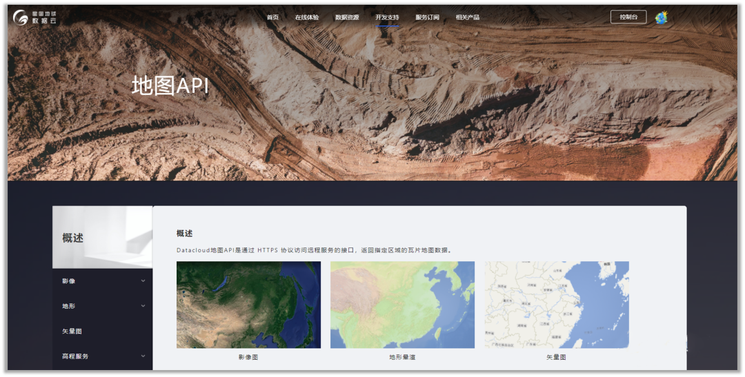Select the 概述 sidebar header

(73, 238)
